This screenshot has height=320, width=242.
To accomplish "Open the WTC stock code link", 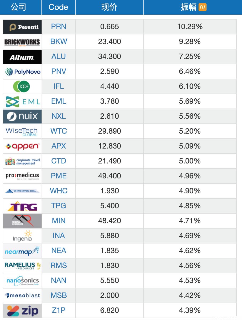I will coord(59,131).
